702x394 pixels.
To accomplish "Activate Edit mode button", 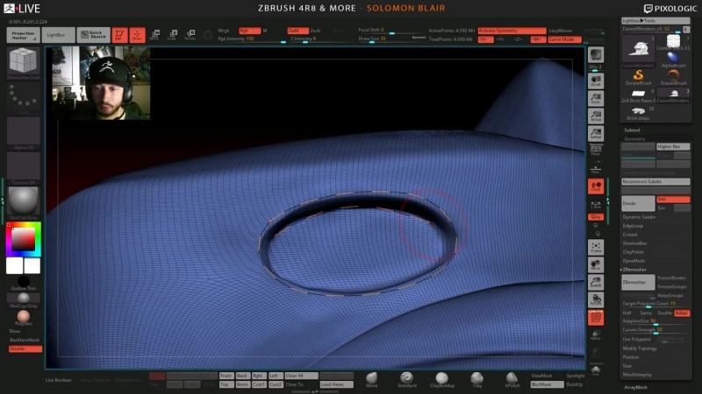I will click(x=119, y=35).
